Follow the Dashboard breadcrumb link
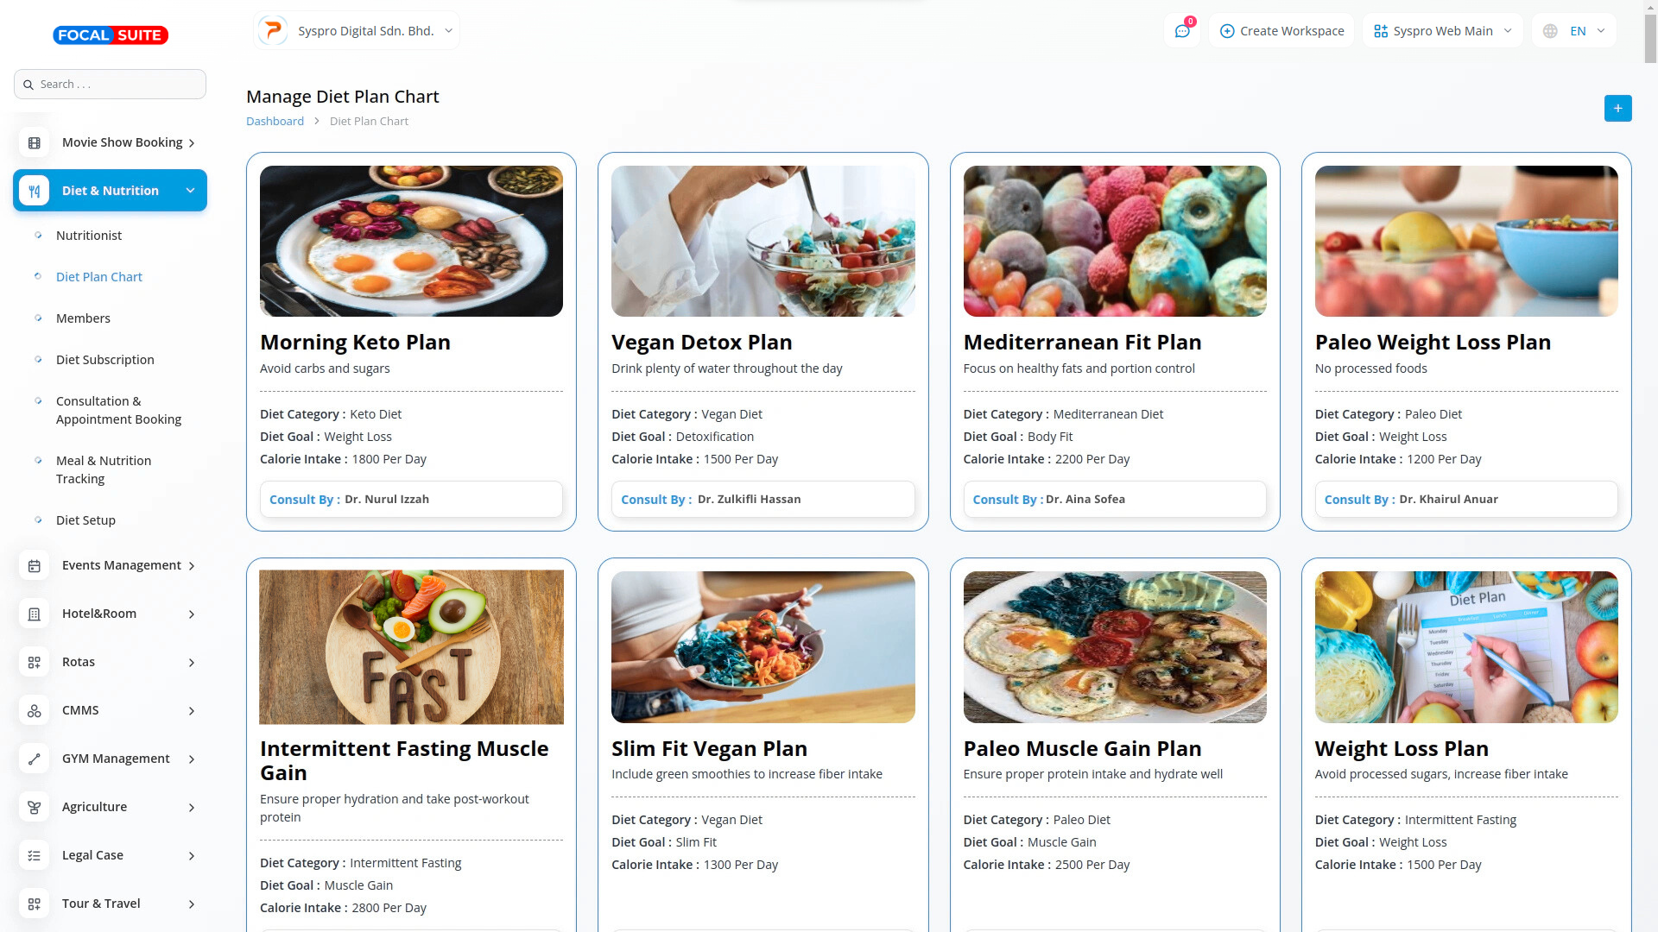This screenshot has height=932, width=1658. click(x=275, y=122)
